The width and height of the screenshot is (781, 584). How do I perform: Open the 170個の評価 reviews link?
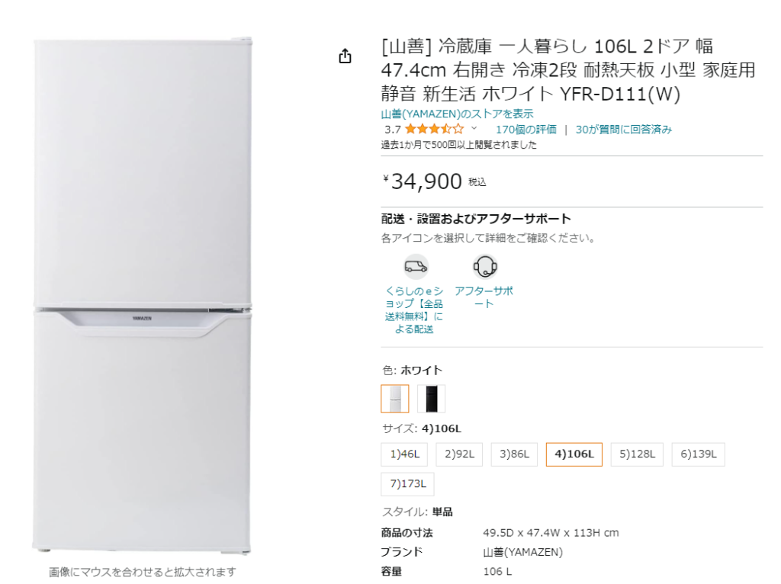526,130
